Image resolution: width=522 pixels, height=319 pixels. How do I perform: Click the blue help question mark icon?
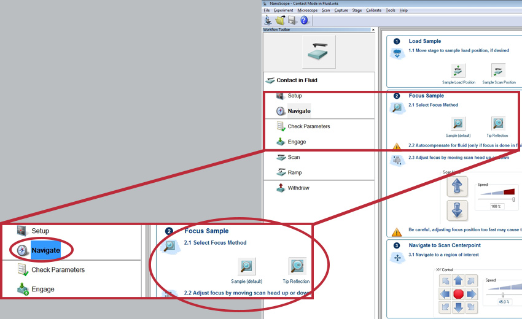304,20
